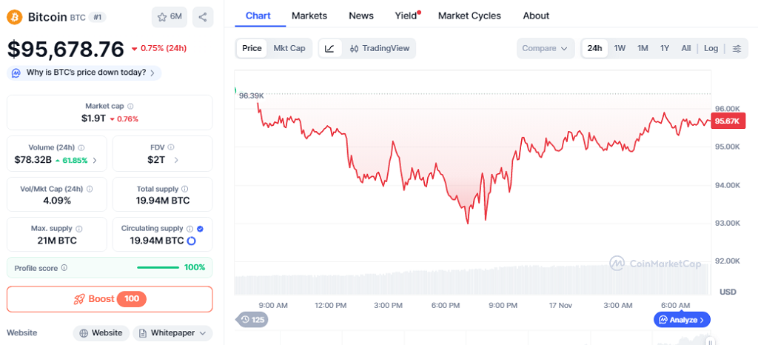The image size is (758, 345).
Task: Click the Volume (24h) info icon
Action: coord(81,147)
